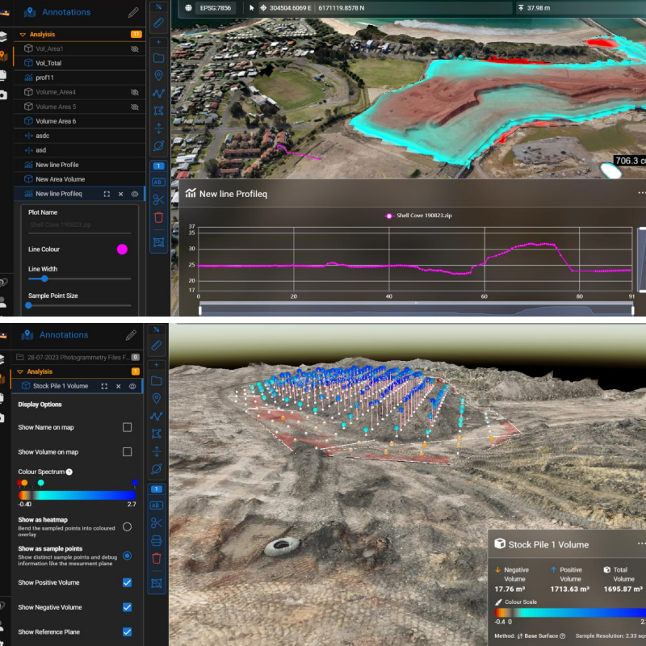
Task: Collapse the New line Profileq settings
Action: [120, 194]
